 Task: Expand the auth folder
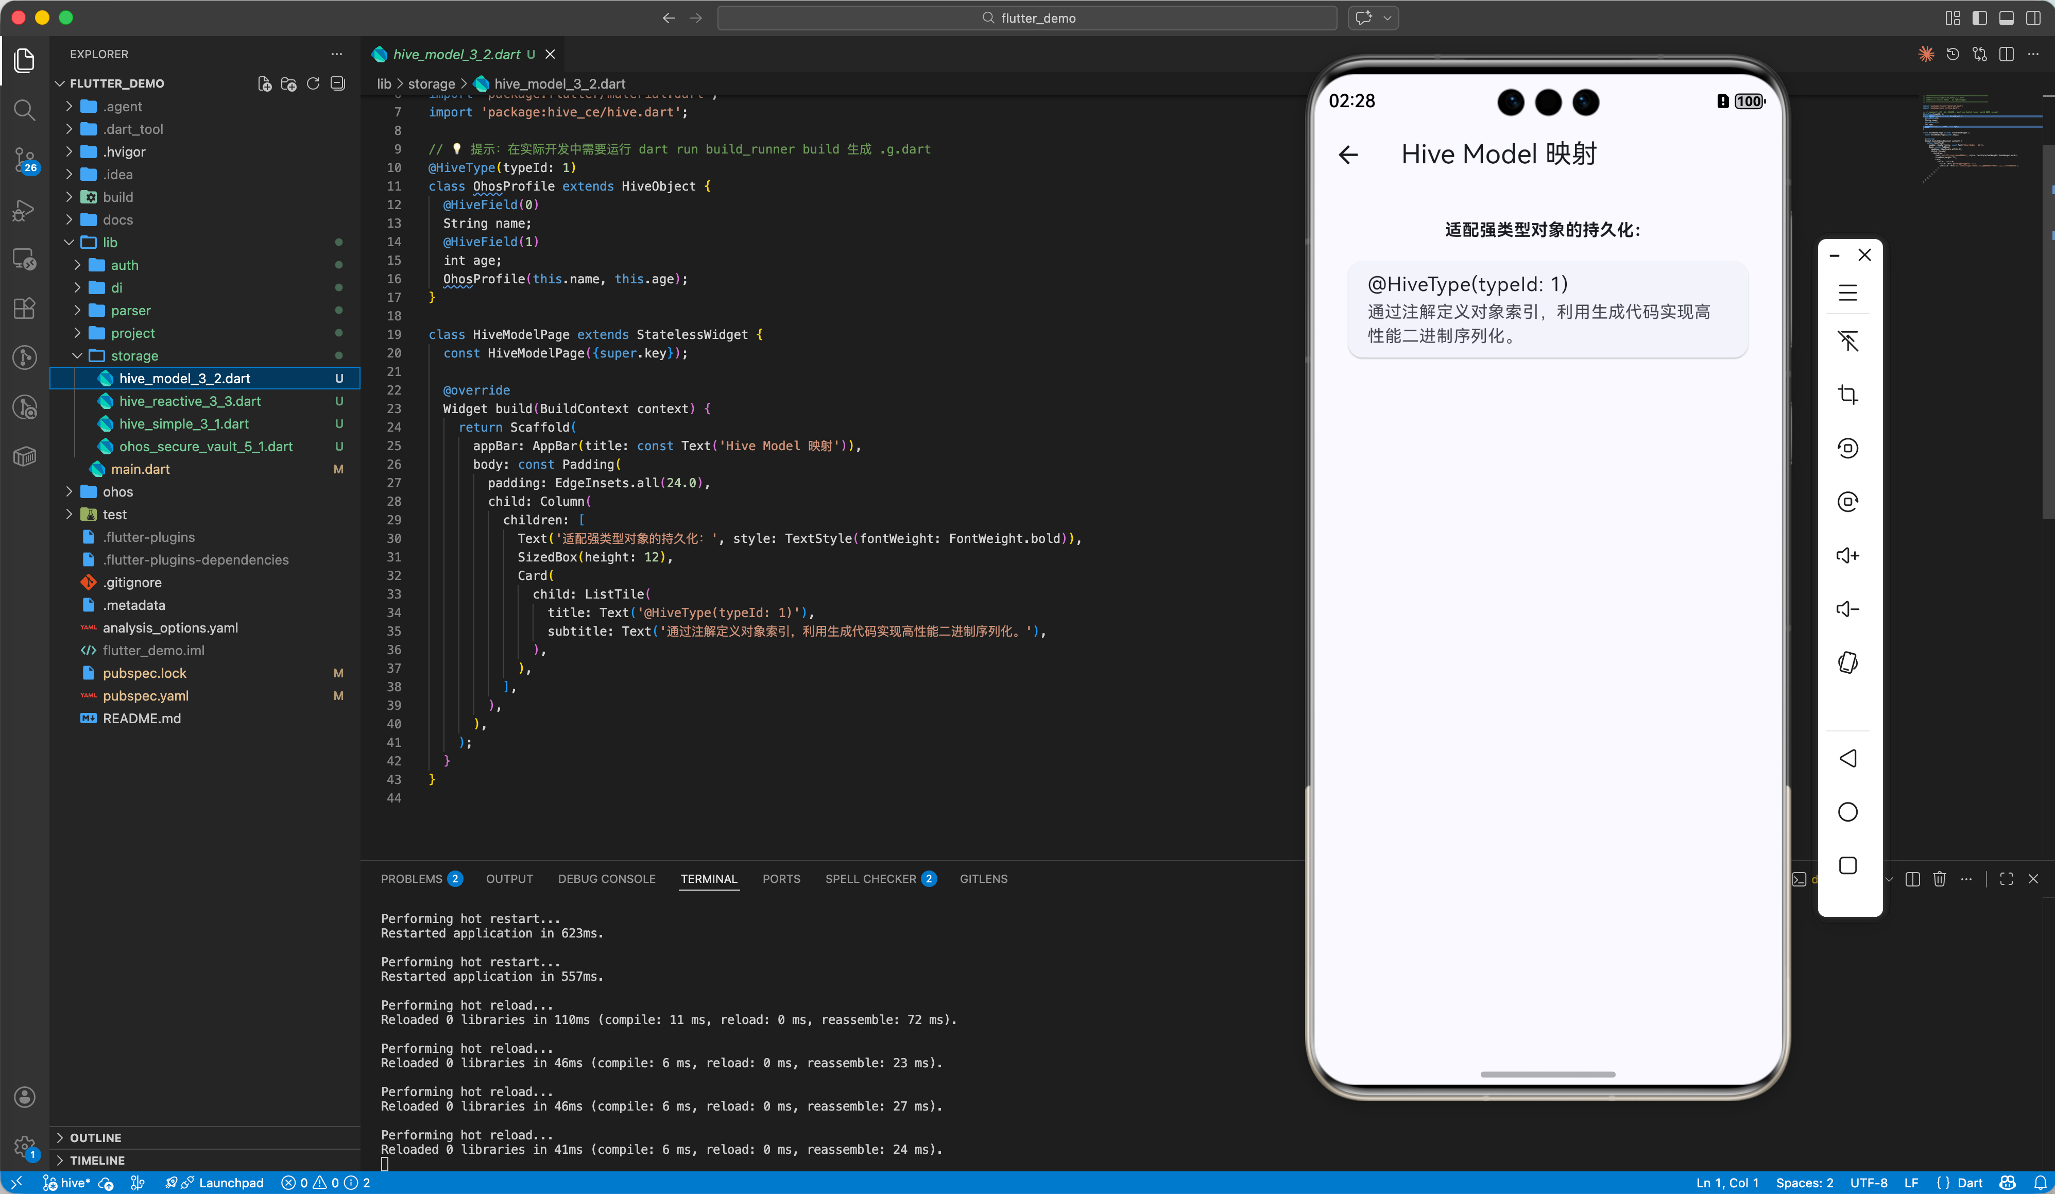pyautogui.click(x=125, y=265)
